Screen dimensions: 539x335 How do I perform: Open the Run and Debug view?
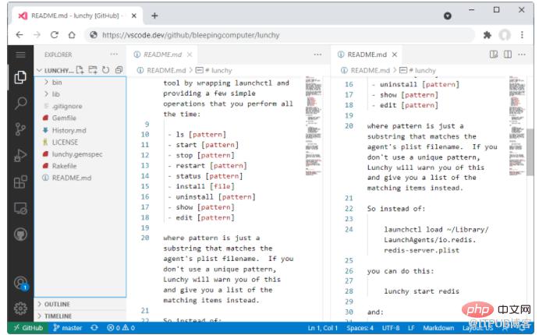pos(20,155)
